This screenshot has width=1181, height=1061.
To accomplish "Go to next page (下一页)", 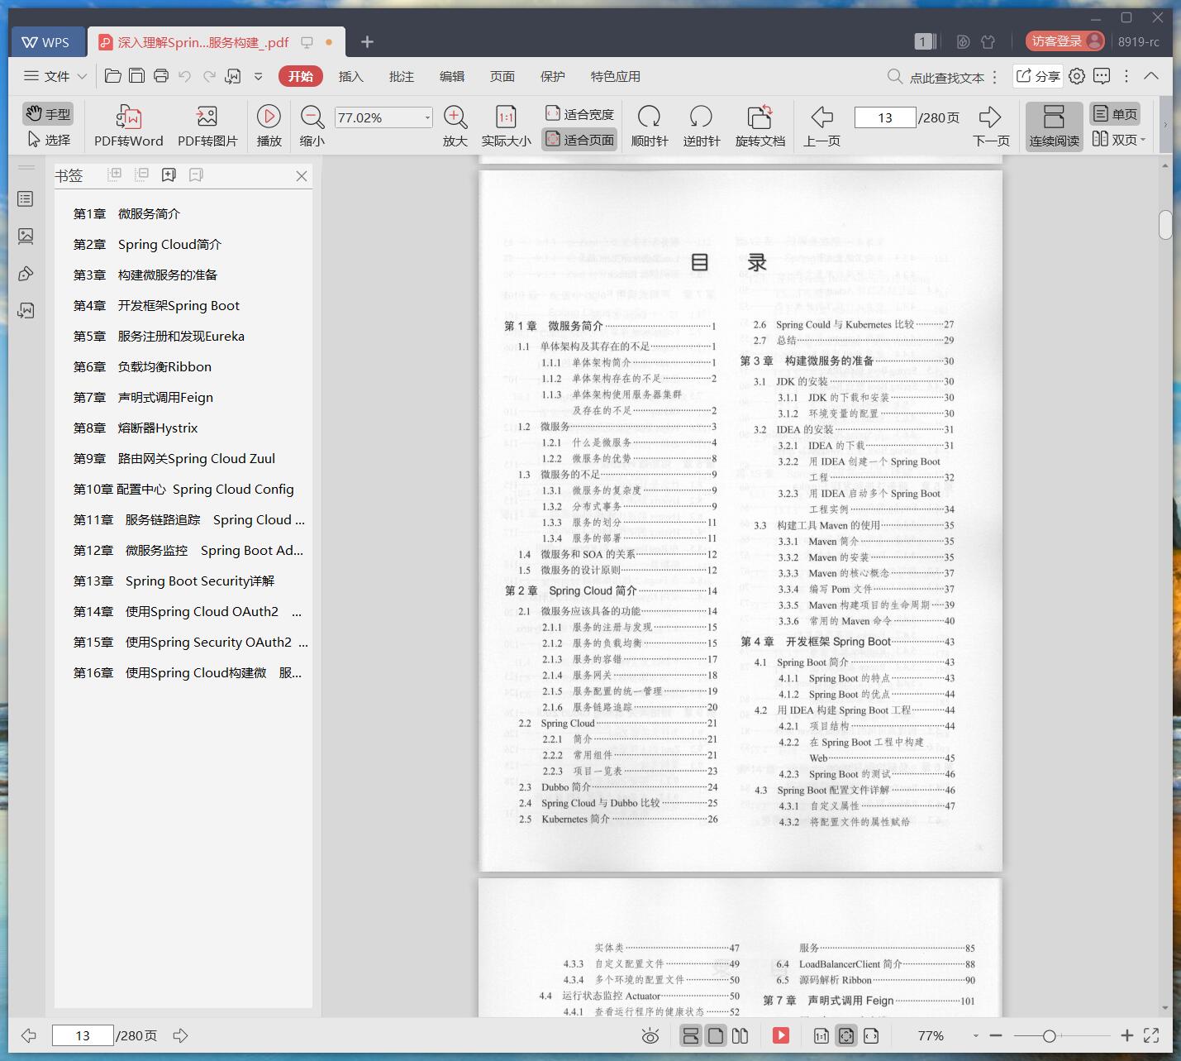I will tap(991, 126).
